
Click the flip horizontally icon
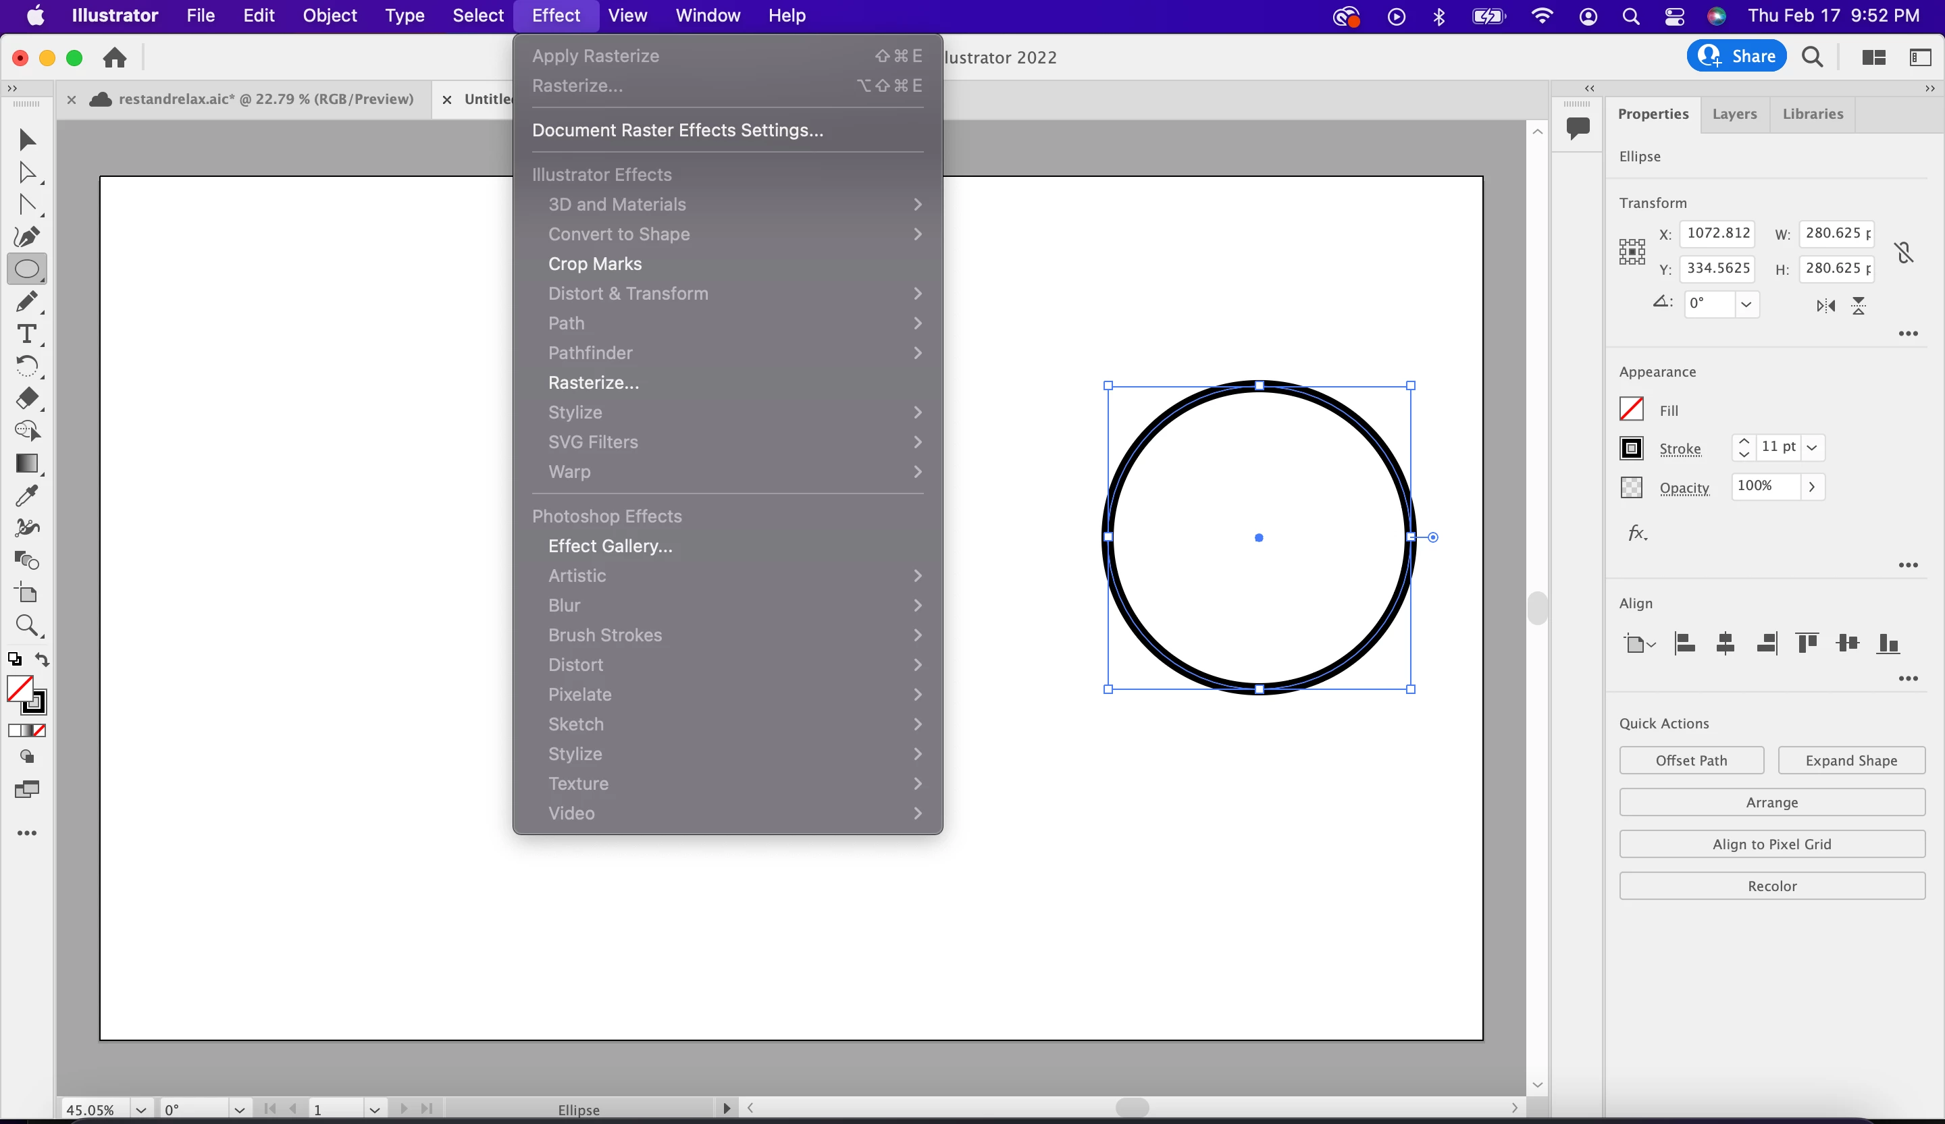point(1825,306)
